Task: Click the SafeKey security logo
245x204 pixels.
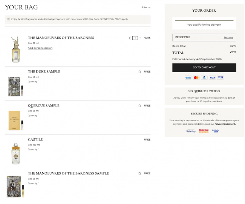Action: [191, 131]
